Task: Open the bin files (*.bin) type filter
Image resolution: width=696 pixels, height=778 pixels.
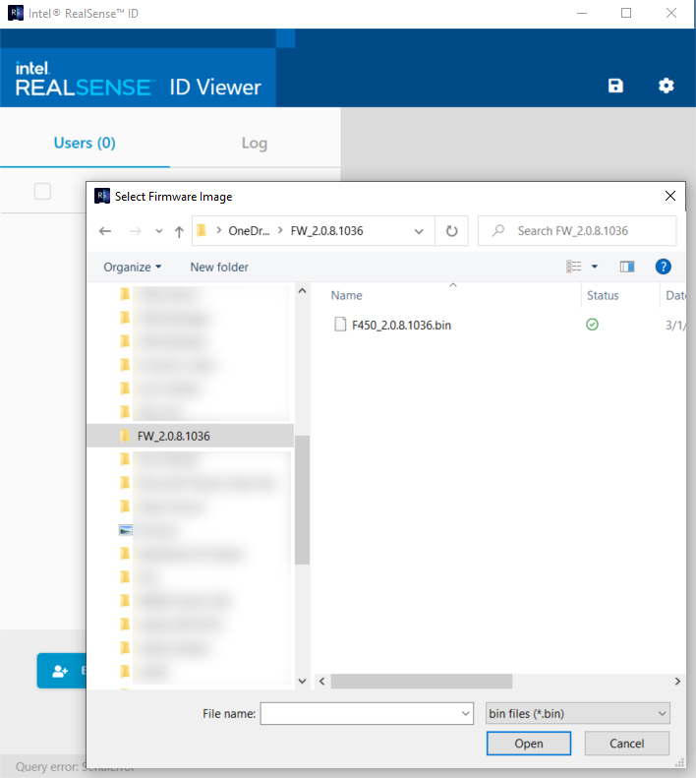Action: (578, 713)
